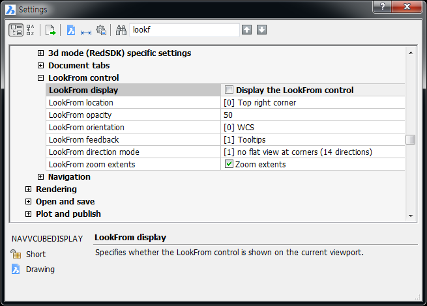This screenshot has width=427, height=306.
Task: Open LookFrom location value Top right corner
Action: [313, 103]
